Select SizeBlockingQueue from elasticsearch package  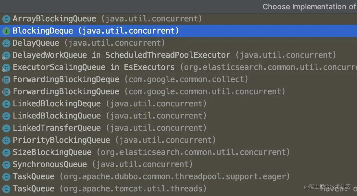pos(52,153)
